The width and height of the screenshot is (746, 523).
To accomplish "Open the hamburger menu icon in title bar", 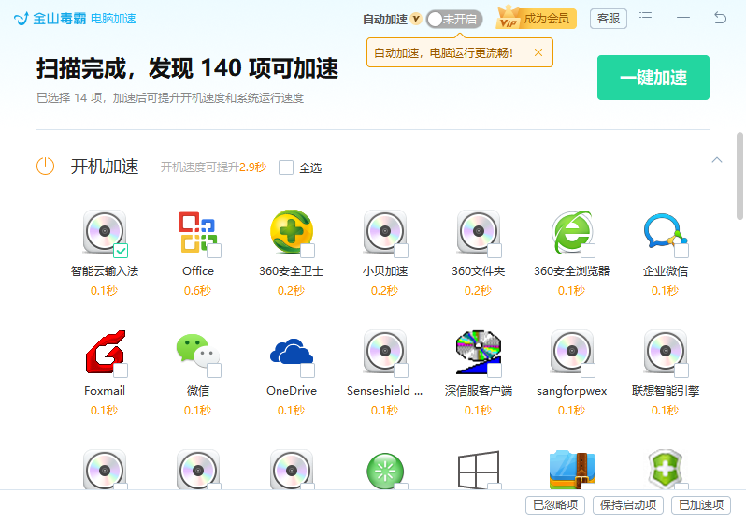I will click(646, 18).
